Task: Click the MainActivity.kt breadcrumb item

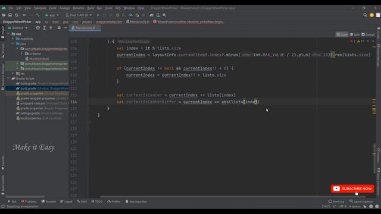Action: (x=138, y=21)
